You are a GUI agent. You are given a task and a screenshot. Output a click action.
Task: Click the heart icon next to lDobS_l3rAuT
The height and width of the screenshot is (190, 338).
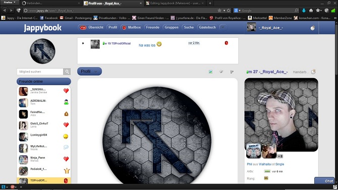click(x=66, y=124)
